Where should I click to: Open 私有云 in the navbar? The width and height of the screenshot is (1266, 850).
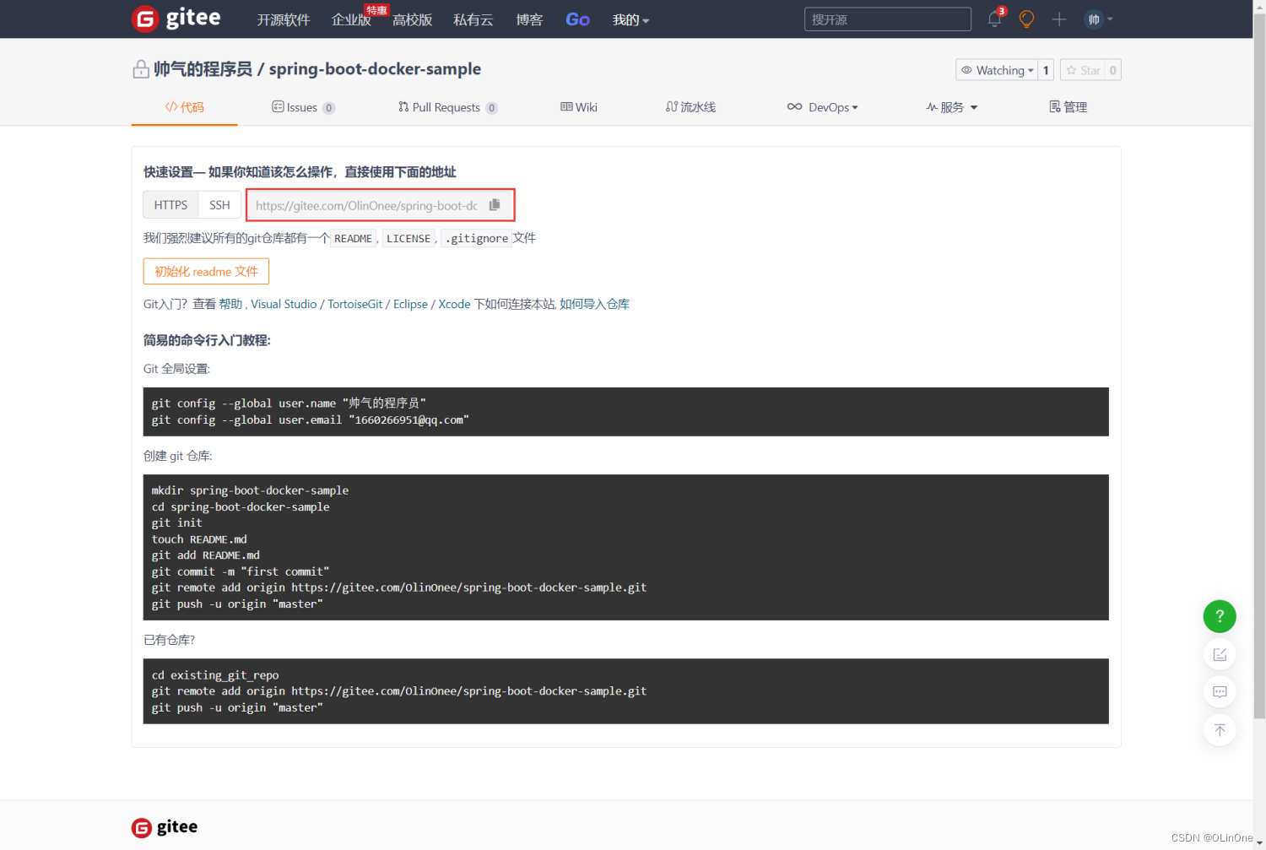(473, 19)
